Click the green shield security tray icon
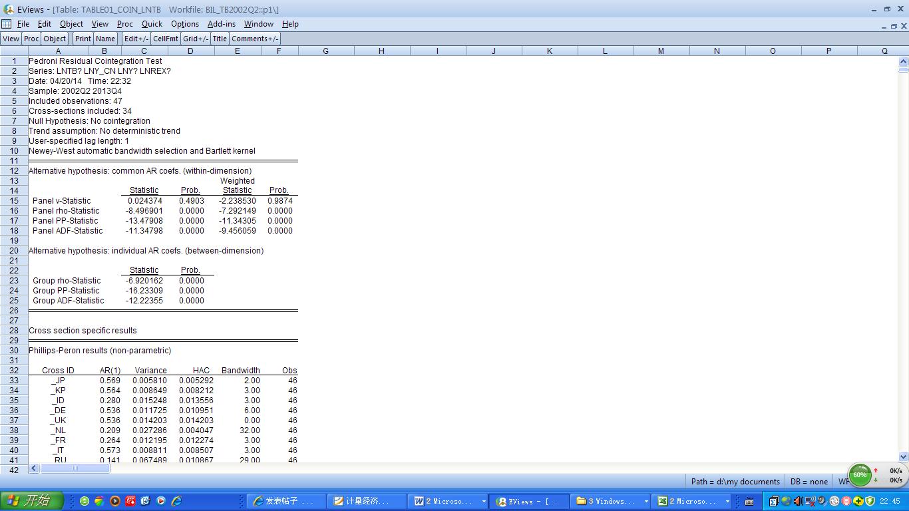 pyautogui.click(x=870, y=501)
